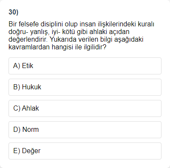
Task: Click the word "Ahlak" in third option
Action: [x=30, y=108]
